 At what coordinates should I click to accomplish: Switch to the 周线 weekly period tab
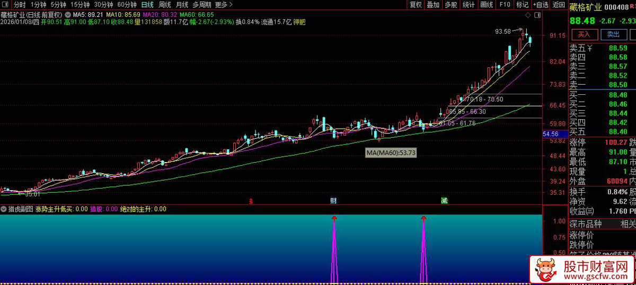pyautogui.click(x=165, y=5)
